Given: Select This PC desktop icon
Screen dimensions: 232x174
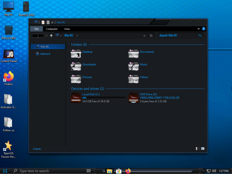Looking at the screenshot, I should (8, 9).
